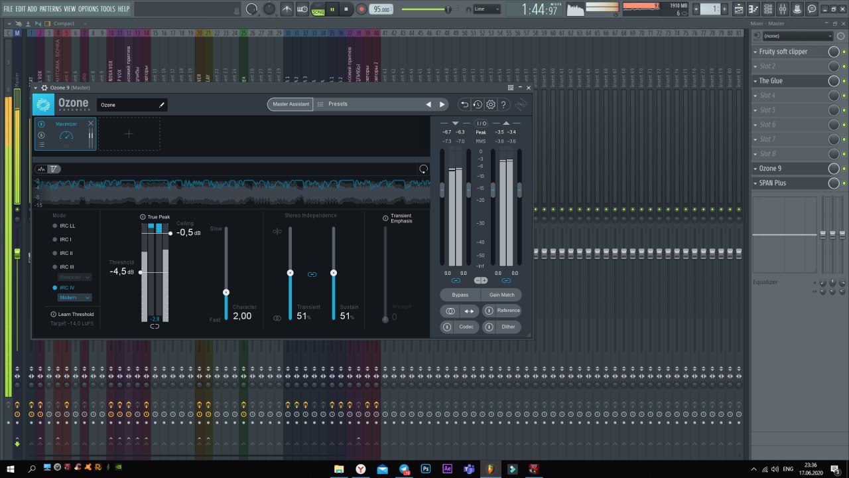Open the PATTERNS menu

pos(50,9)
